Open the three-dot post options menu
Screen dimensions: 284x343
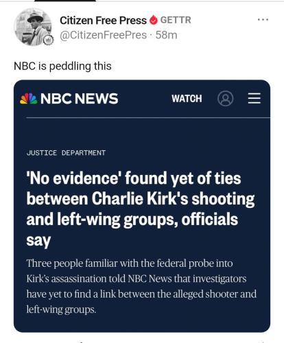point(263,20)
